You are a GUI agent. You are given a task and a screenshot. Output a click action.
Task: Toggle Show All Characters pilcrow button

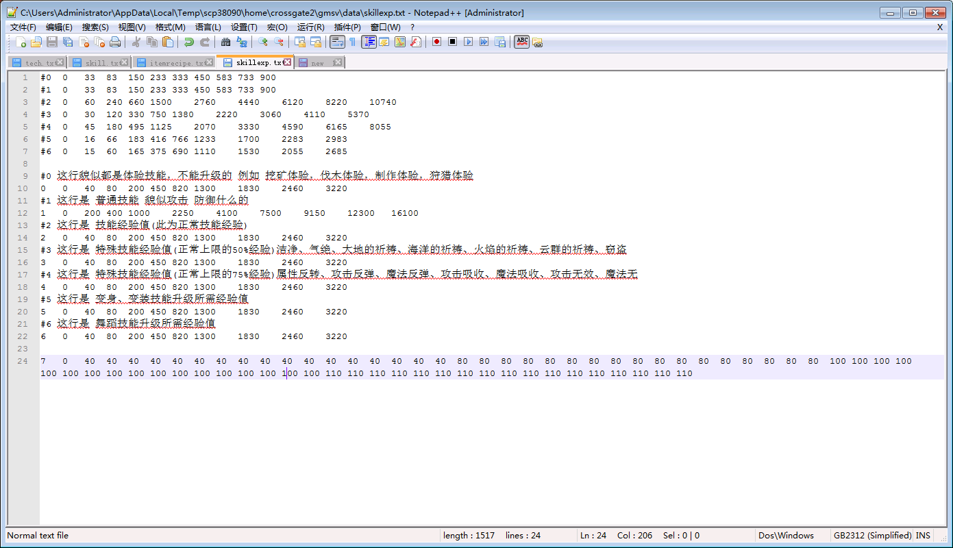click(x=352, y=42)
